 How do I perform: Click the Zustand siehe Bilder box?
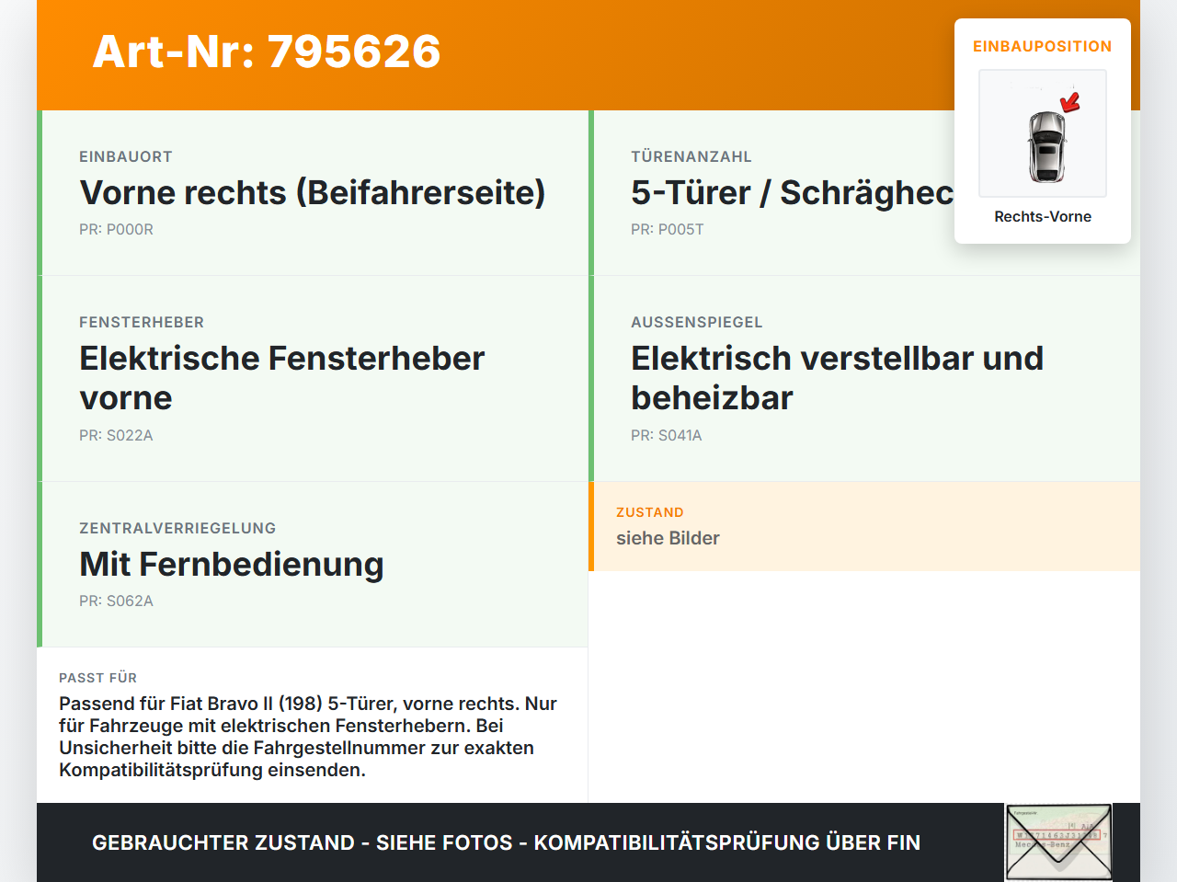[x=864, y=526]
